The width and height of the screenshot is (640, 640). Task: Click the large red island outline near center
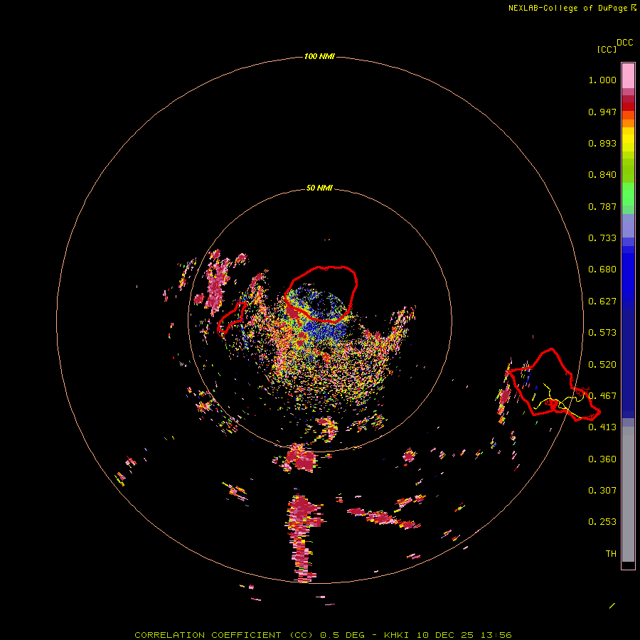pyautogui.click(x=321, y=294)
